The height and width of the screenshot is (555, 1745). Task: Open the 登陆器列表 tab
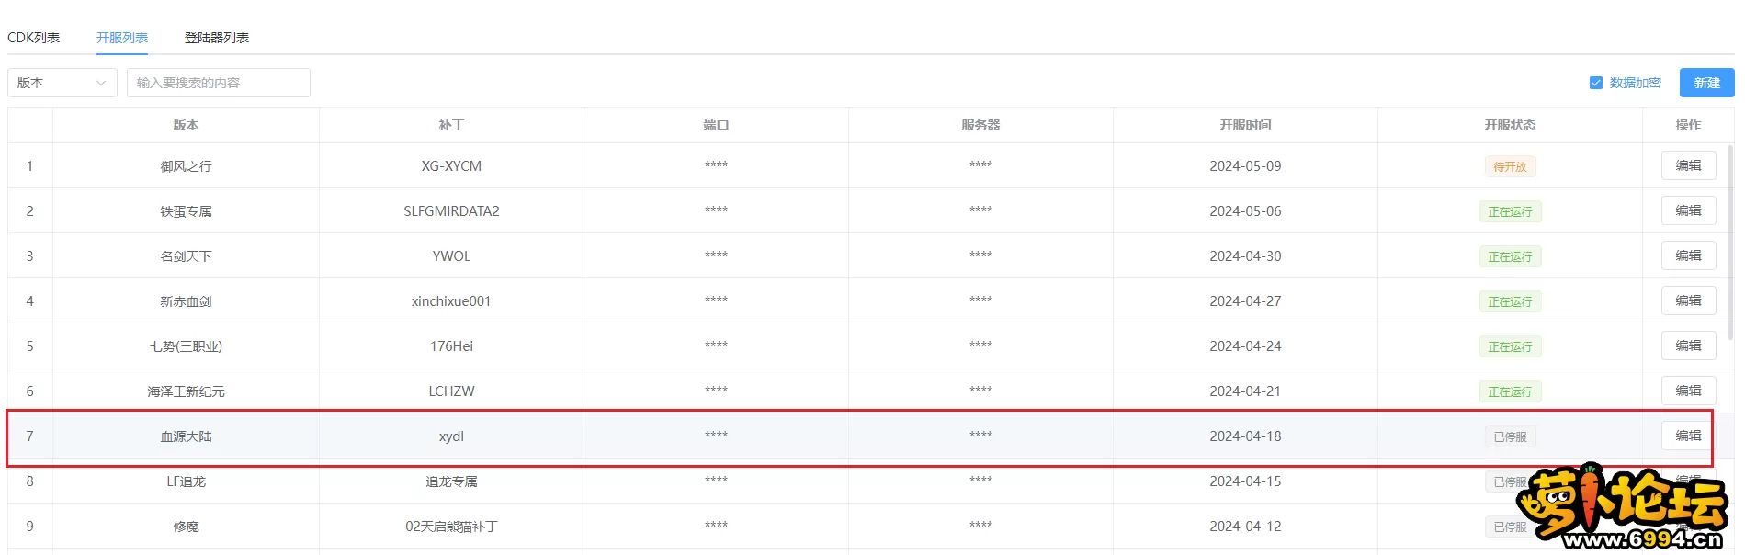tap(217, 38)
